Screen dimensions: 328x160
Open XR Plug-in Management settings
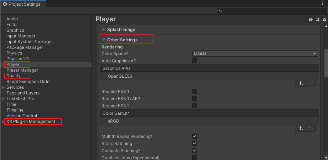point(31,122)
